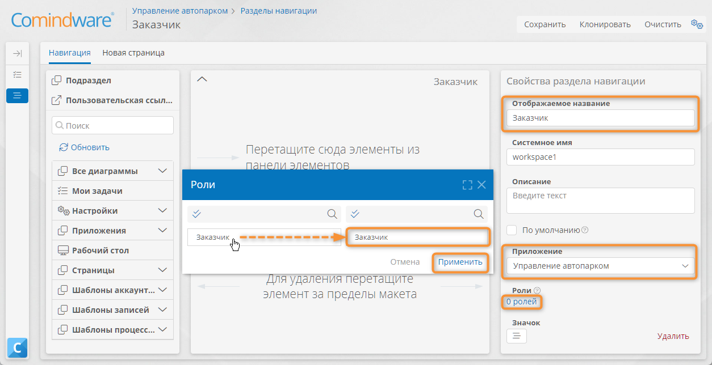Screen dimensions: 712x365
Task: Click the Отображаемое название field
Action: pos(601,118)
